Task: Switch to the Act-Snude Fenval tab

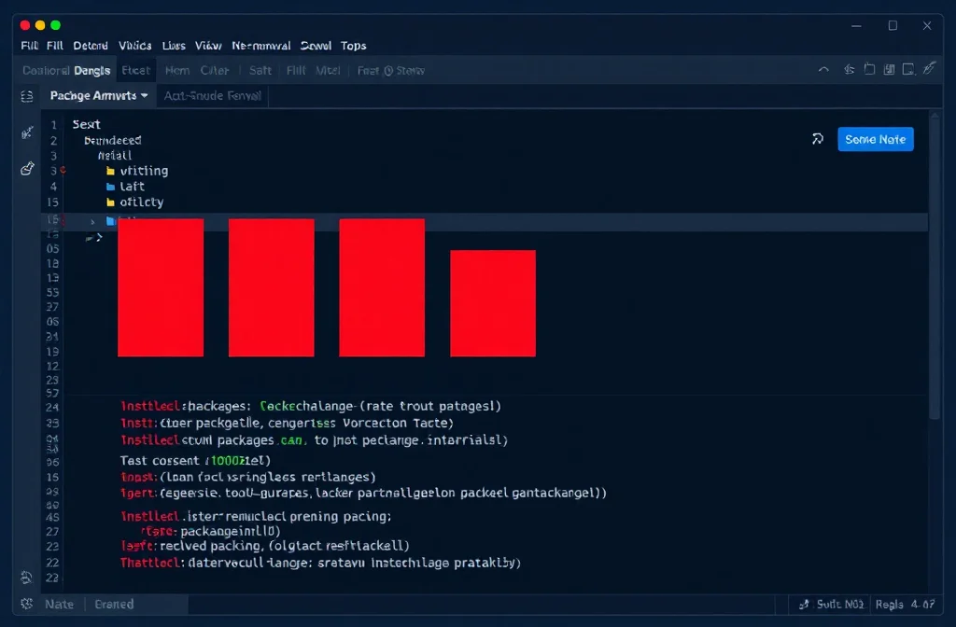Action: coord(212,95)
